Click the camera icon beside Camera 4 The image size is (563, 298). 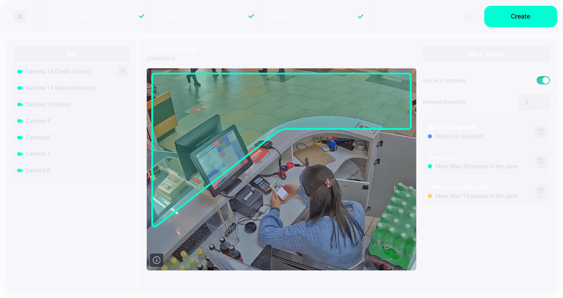20,121
